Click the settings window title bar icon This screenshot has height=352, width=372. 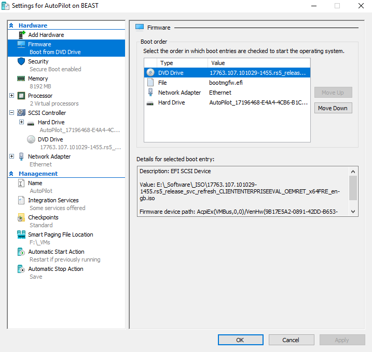[6, 6]
